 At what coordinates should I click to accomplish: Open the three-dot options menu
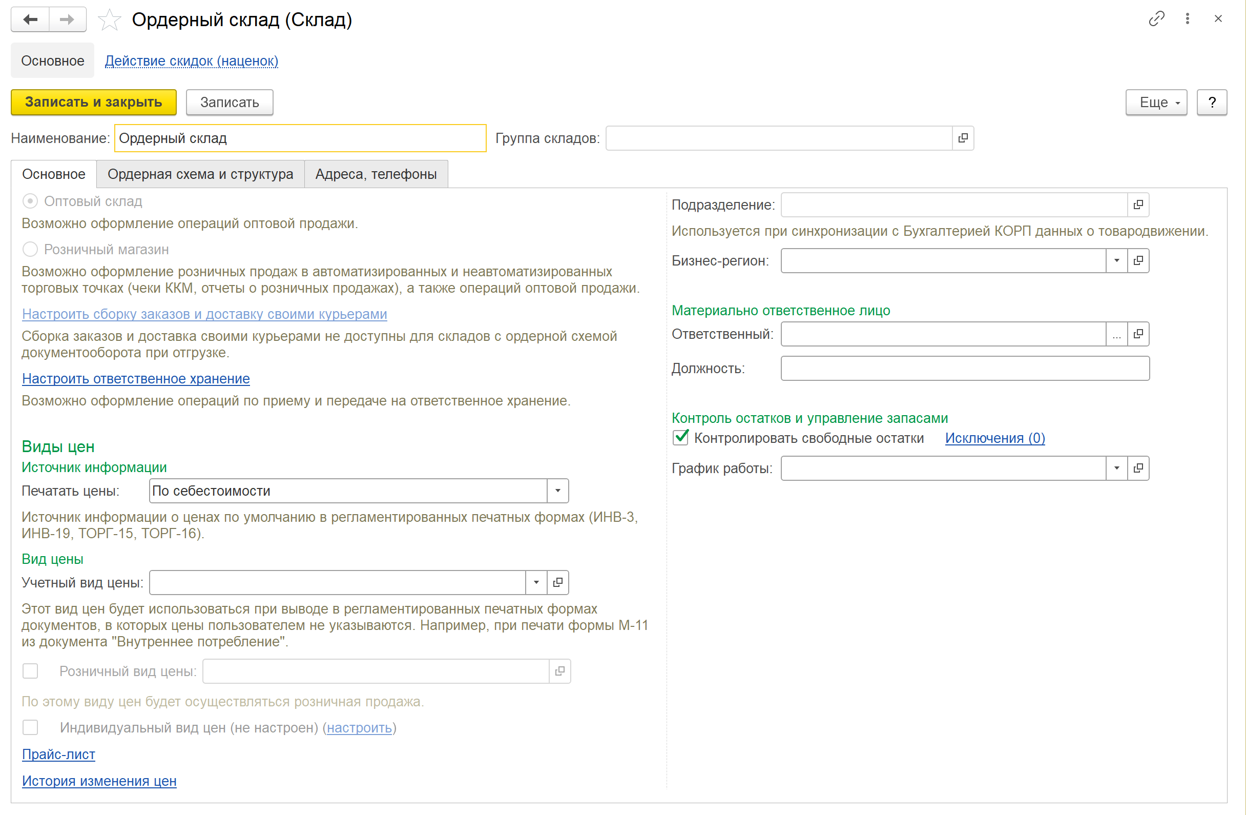pos(1188,19)
